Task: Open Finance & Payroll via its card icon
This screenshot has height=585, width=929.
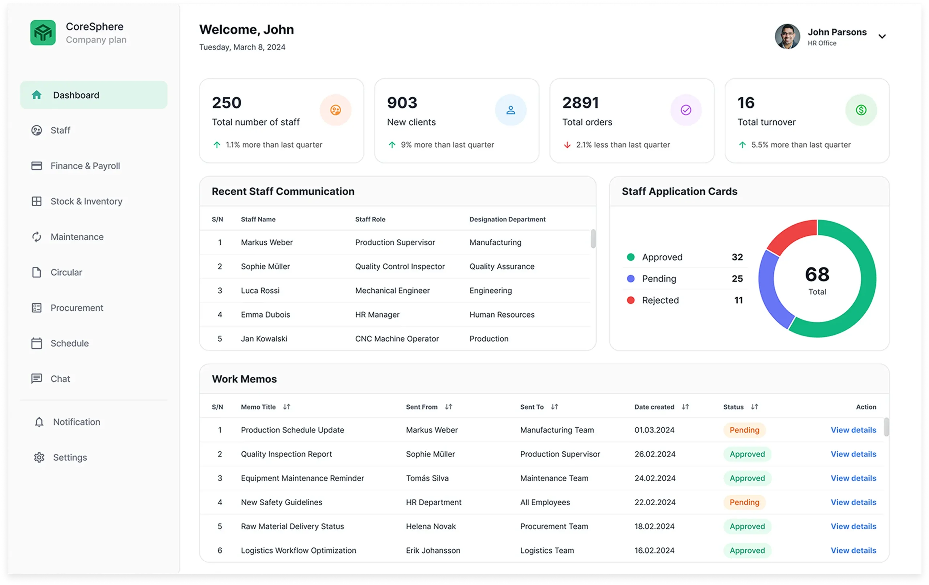Action: [x=37, y=166]
